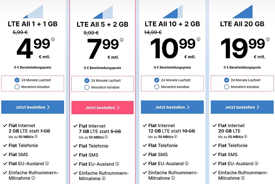The height and width of the screenshot is (184, 275).
Task: Choose 24 Monate Laufzeit for LTE All 10
Action: click(156, 80)
